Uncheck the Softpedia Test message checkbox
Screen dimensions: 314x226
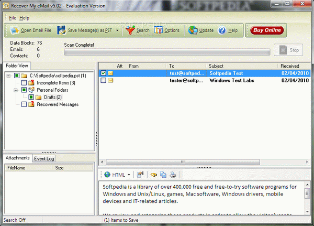pos(103,73)
